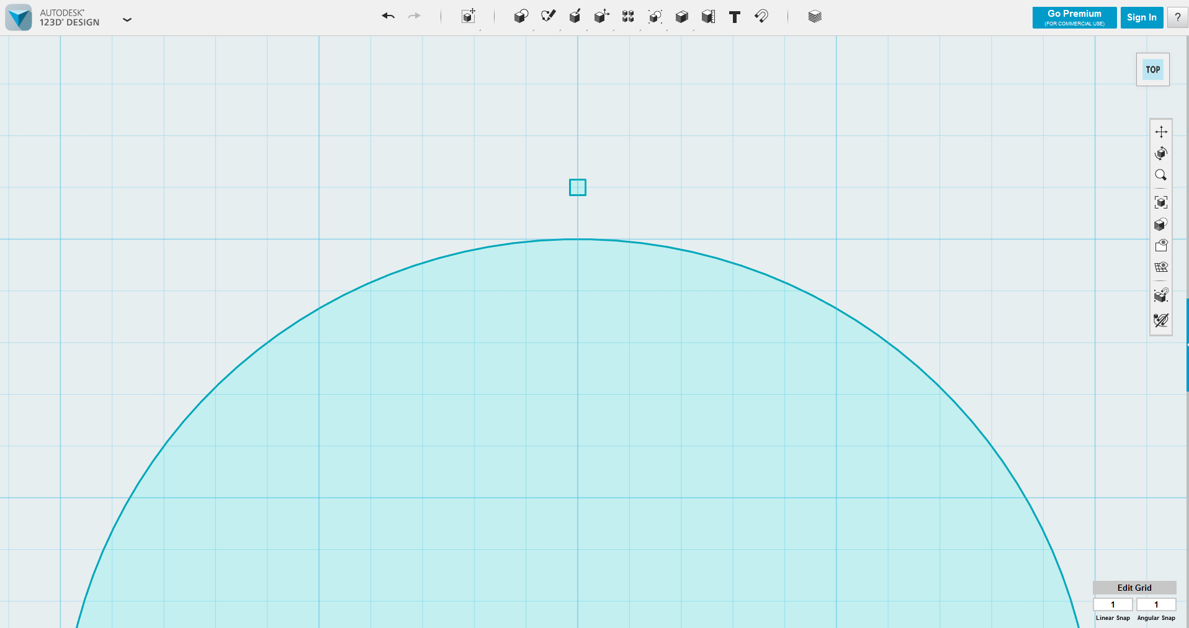The height and width of the screenshot is (628, 1189).
Task: Click the Fit view icon
Action: (x=1161, y=202)
